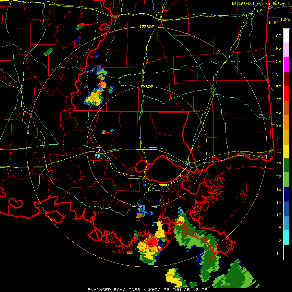This screenshot has width=292, height=292.
Task: Click the legend value 42
Action: click(279, 113)
